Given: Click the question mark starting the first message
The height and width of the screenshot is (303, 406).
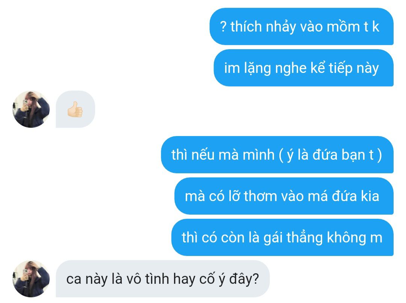Looking at the screenshot, I should (223, 27).
